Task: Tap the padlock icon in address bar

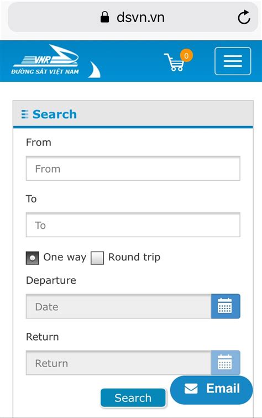Action: pos(105,17)
